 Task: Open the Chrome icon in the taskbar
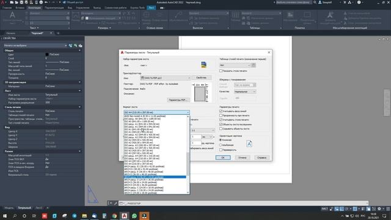pyautogui.click(x=114, y=216)
